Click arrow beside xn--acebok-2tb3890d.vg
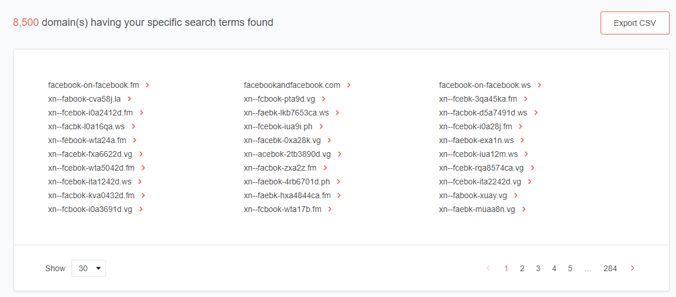 339,154
